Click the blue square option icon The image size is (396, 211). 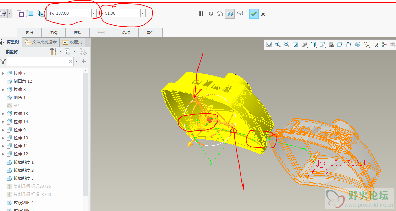(x=30, y=13)
